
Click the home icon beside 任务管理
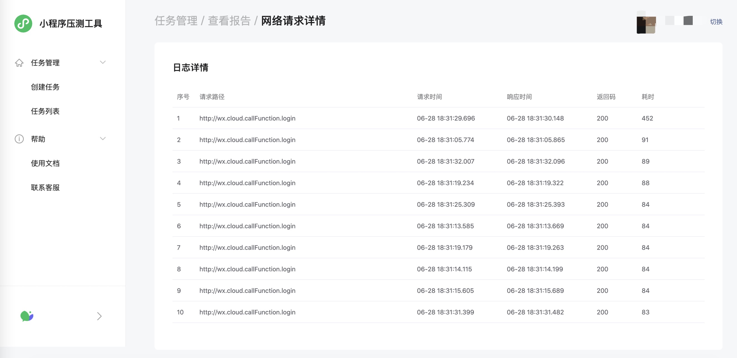19,63
